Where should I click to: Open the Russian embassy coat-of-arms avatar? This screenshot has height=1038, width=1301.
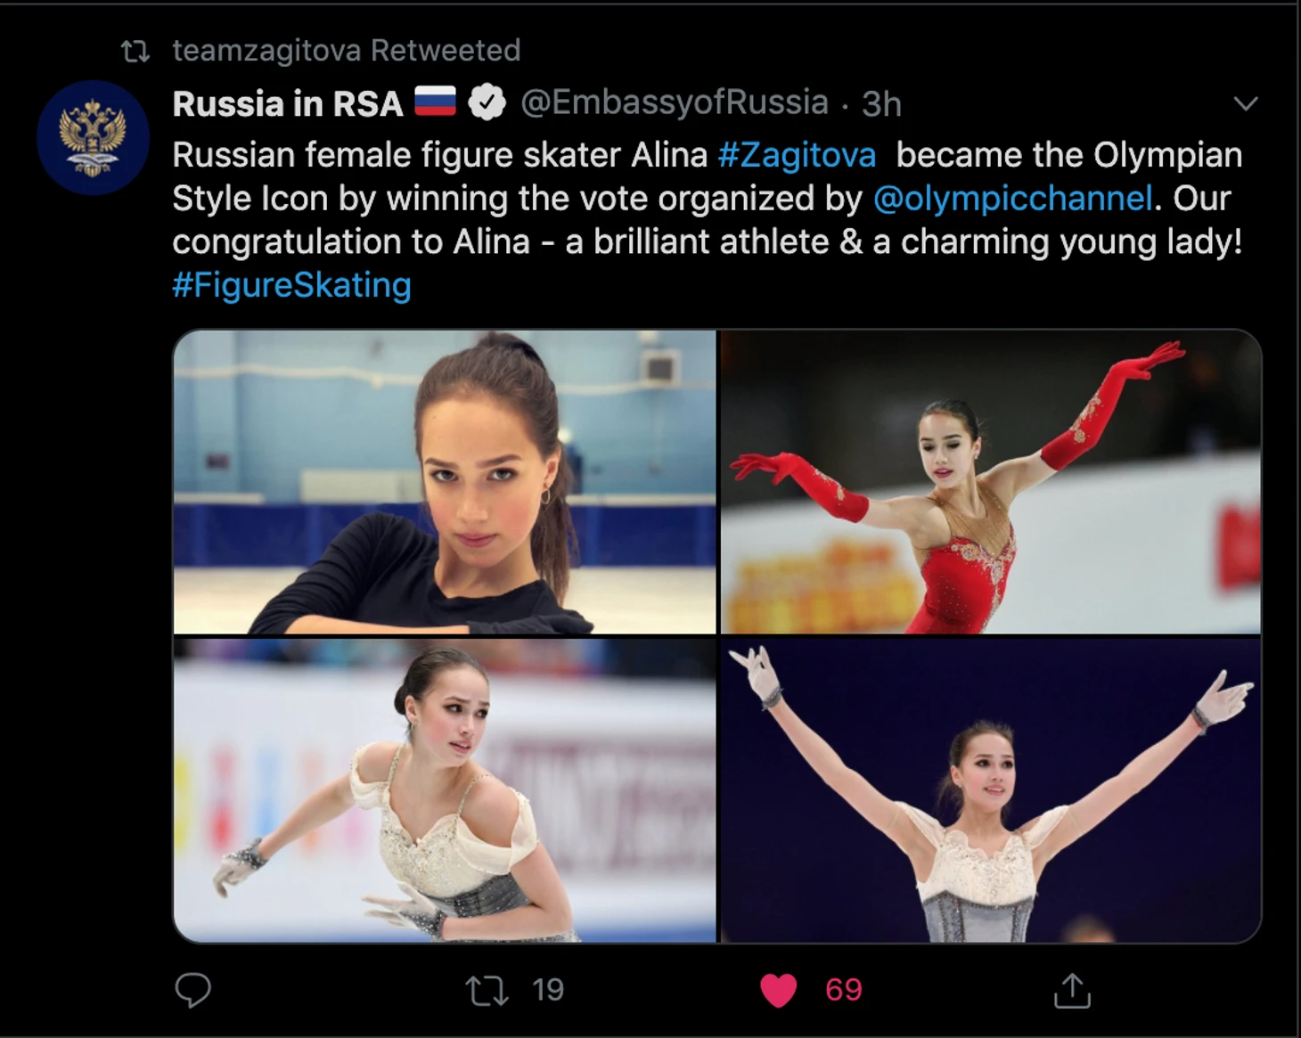(x=93, y=138)
